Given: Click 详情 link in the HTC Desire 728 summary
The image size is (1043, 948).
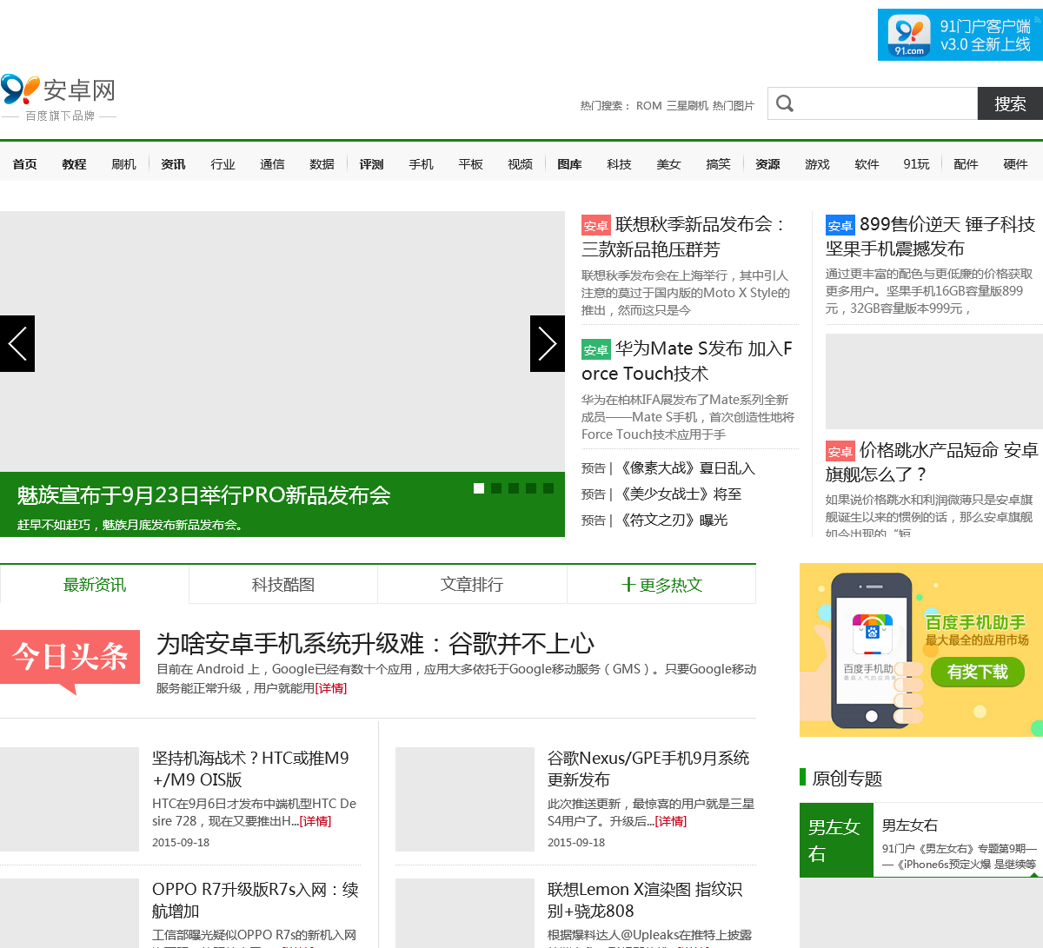Looking at the screenshot, I should click(316, 821).
